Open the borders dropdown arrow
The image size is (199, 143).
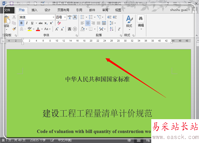coord(95,29)
